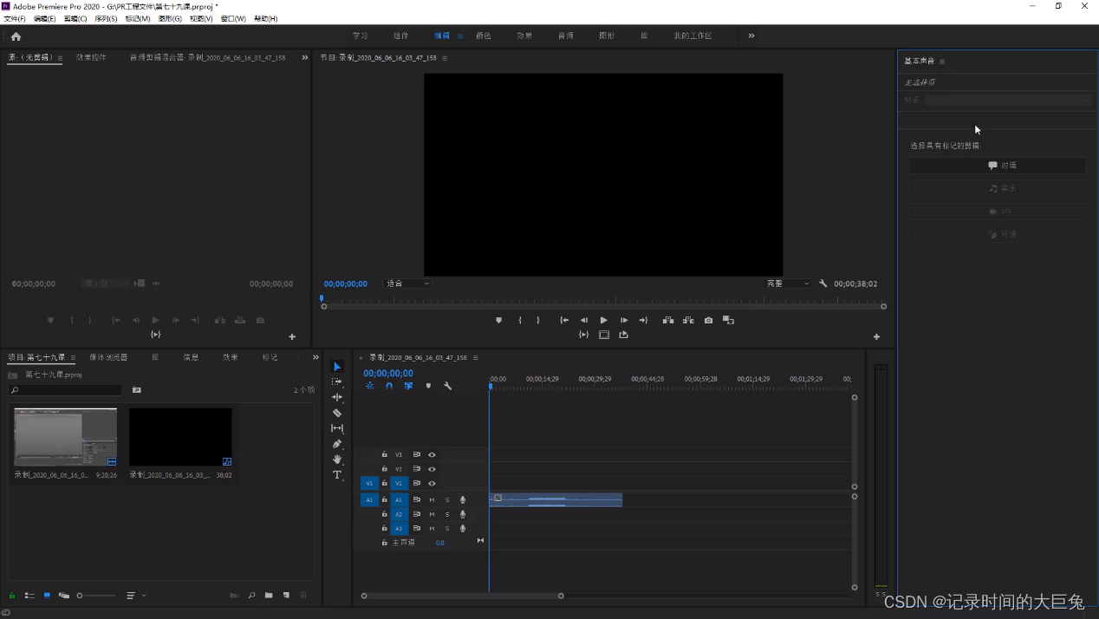Switch the Project panel to List view
This screenshot has height=619, width=1099.
point(29,596)
